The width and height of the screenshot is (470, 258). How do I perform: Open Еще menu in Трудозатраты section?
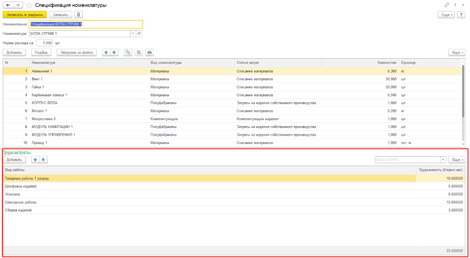coord(456,160)
